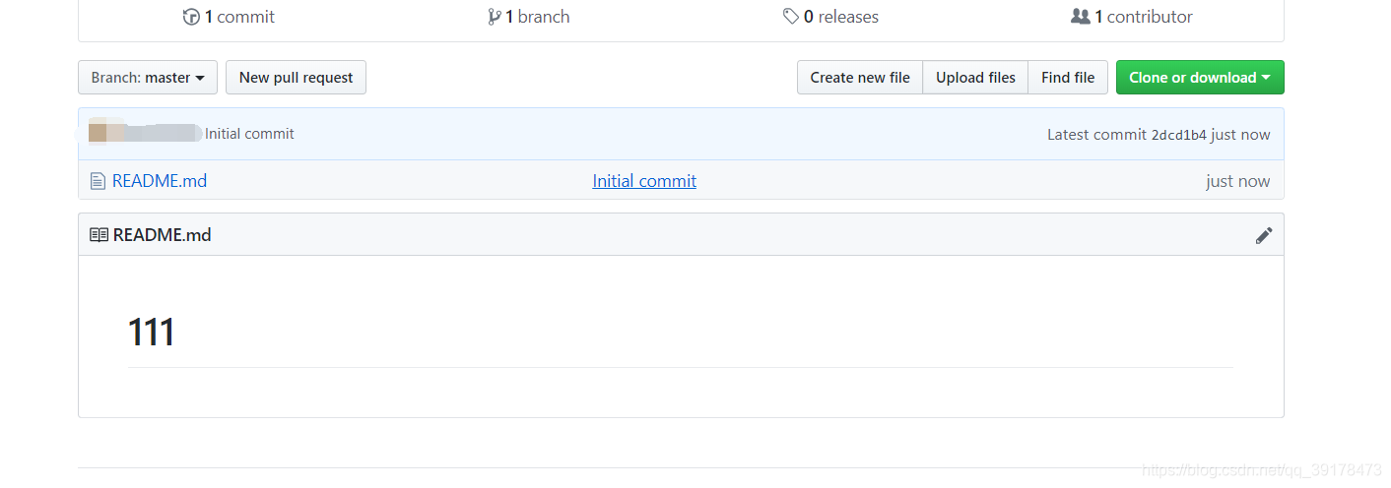The image size is (1391, 488).
Task: Open the 1 branch link
Action: [x=529, y=17]
